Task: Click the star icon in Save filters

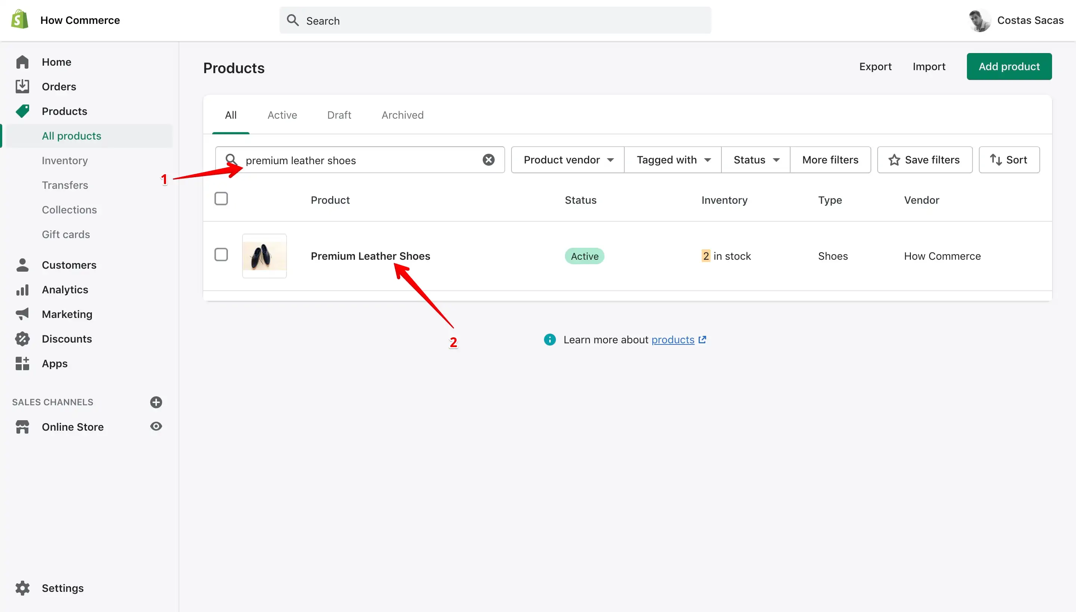Action: click(x=894, y=160)
